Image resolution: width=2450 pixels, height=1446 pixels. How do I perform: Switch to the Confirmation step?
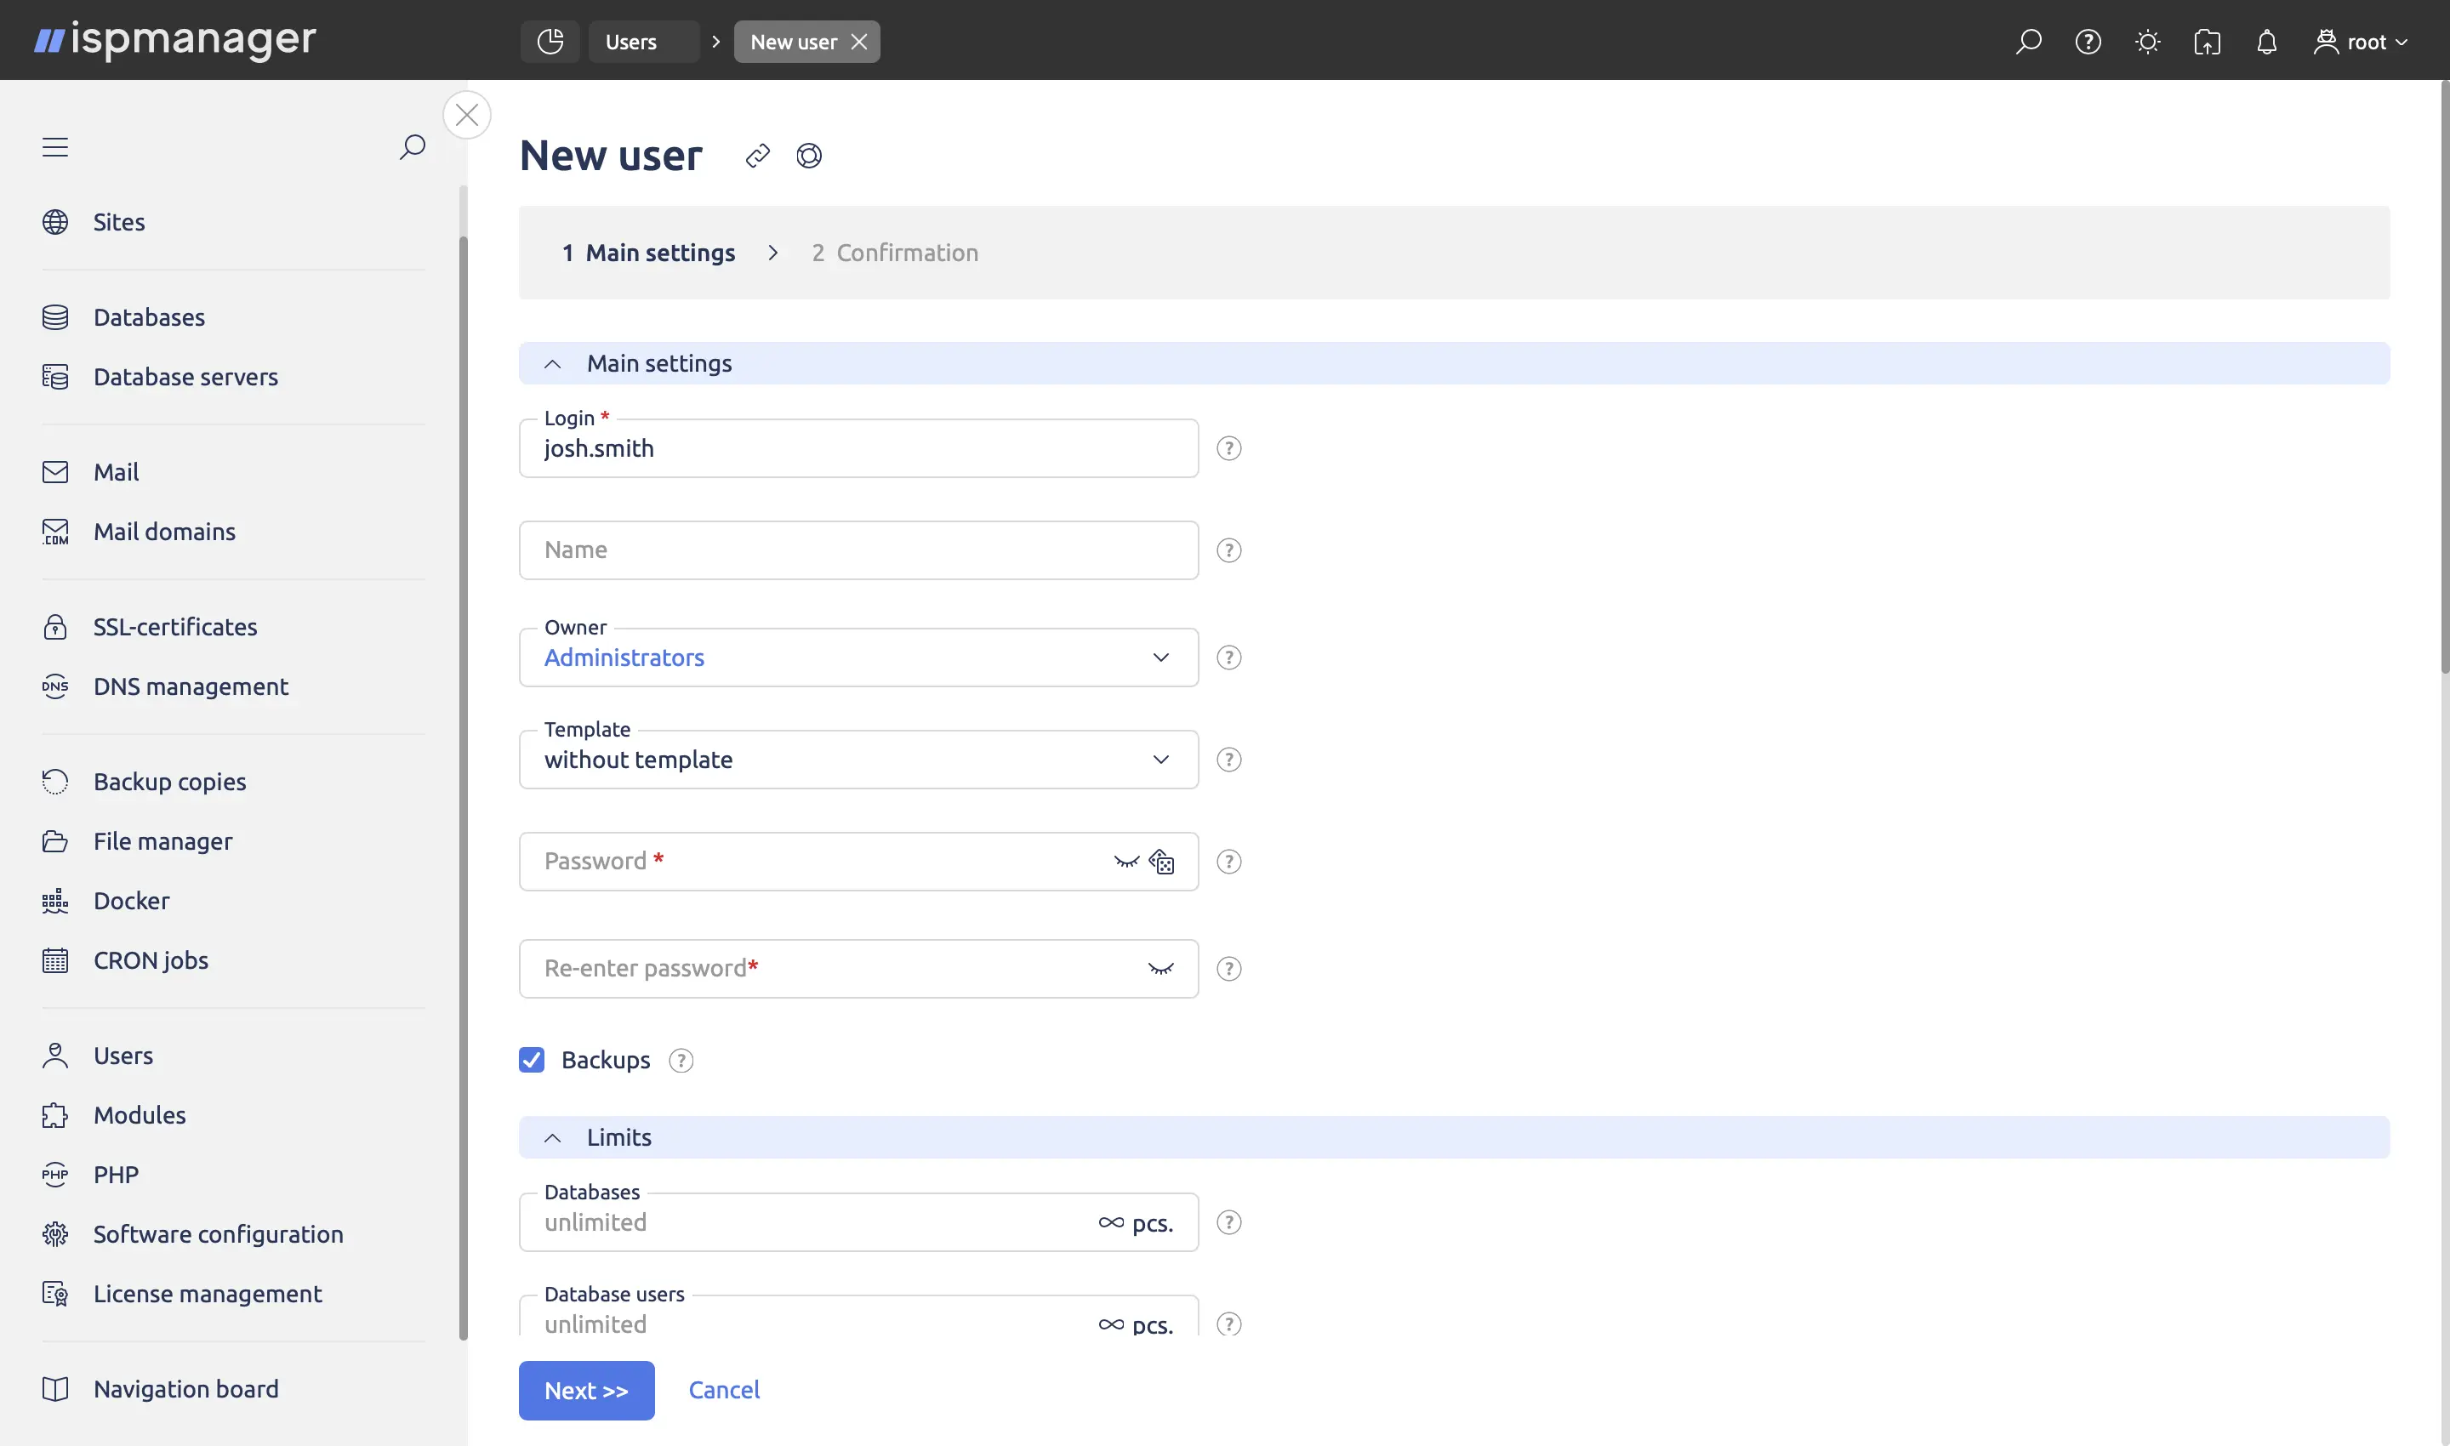(894, 253)
